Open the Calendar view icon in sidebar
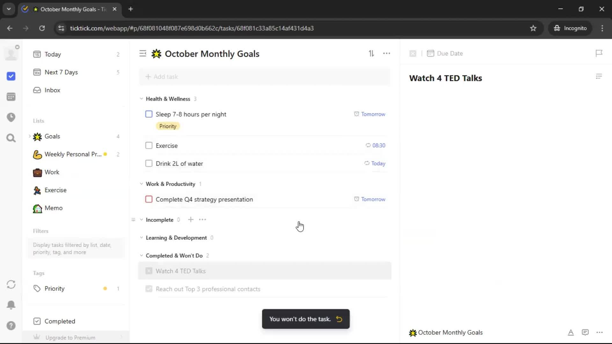 tap(11, 97)
